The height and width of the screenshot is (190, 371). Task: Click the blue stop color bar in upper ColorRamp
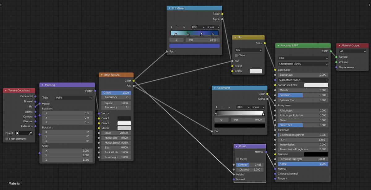[194, 46]
